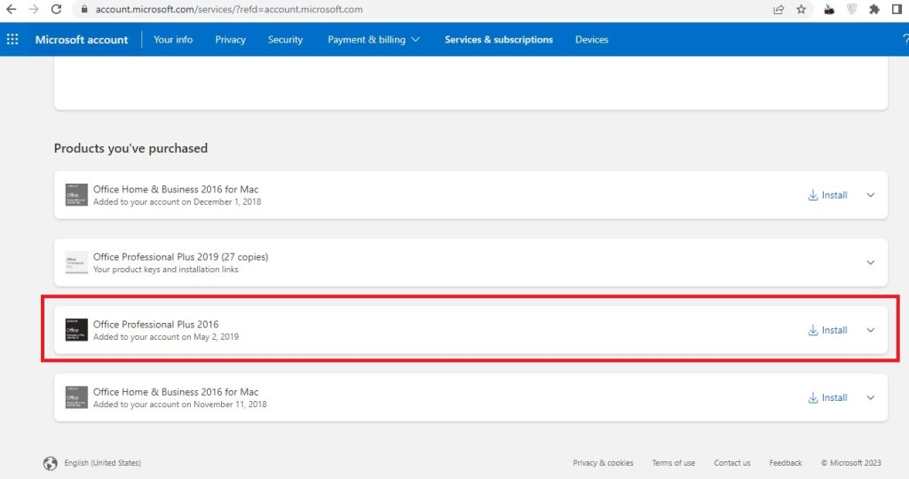909x479 pixels.
Task: Go to the Security tab
Action: (285, 39)
